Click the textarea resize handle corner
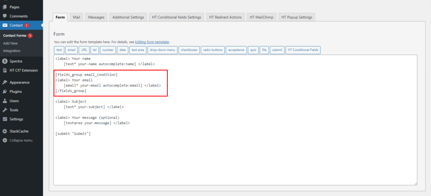 click(x=415, y=183)
